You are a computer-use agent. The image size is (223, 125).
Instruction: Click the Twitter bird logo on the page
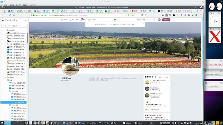(115, 20)
